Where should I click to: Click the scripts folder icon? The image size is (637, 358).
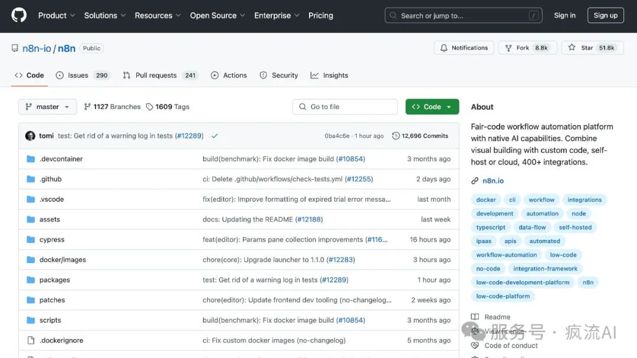31,320
